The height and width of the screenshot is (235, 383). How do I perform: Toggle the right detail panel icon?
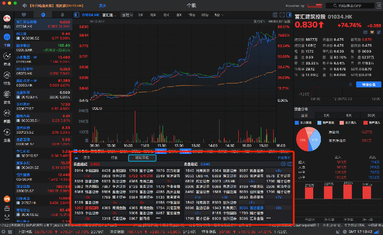289,15
